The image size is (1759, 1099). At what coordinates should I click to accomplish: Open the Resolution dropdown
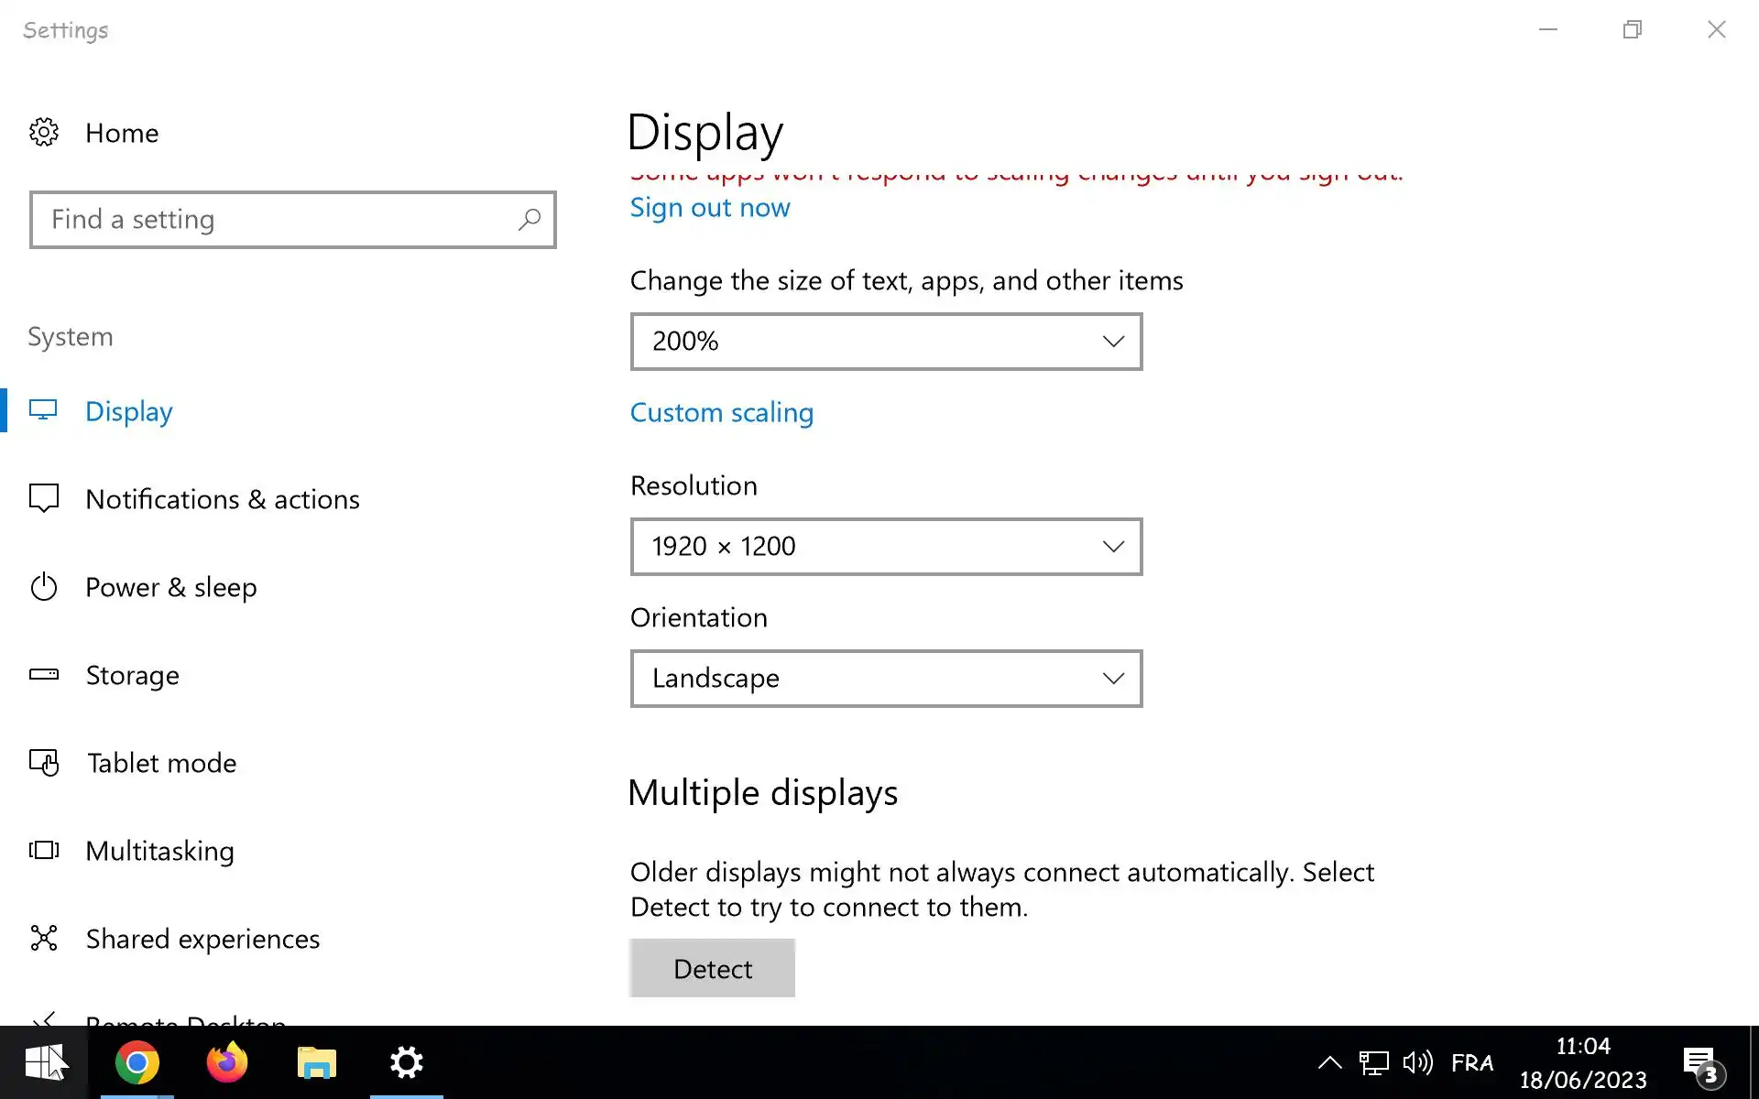coord(885,547)
